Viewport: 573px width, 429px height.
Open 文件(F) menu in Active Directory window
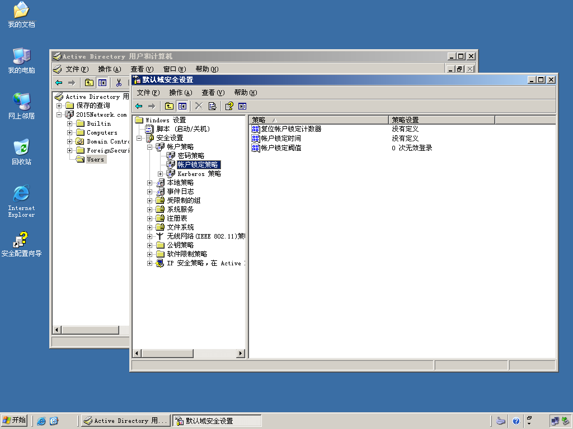pos(77,69)
